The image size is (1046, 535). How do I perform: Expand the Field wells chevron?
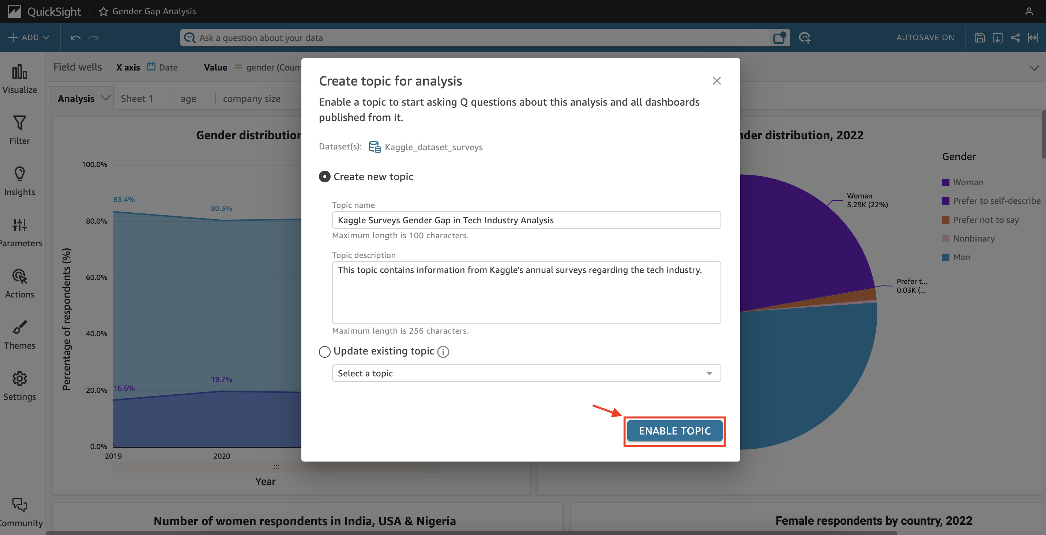pos(1034,68)
